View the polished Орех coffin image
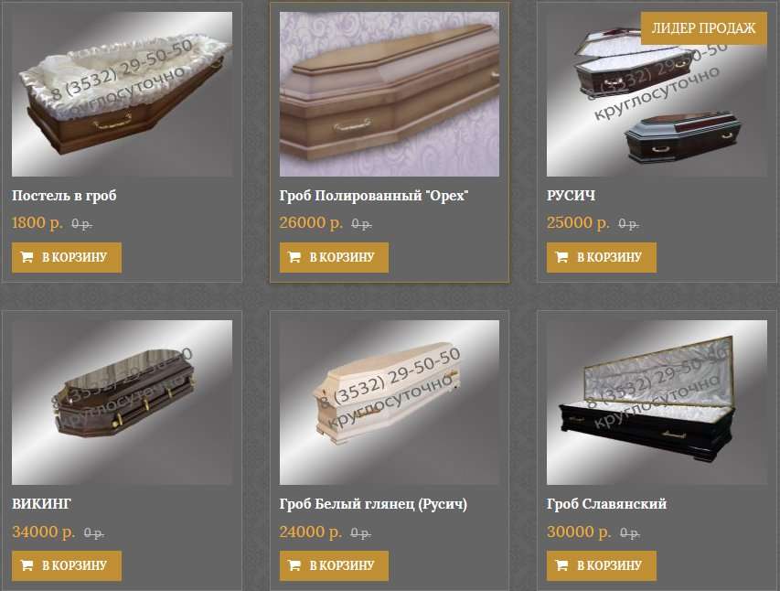Image resolution: width=780 pixels, height=591 pixels. 390,94
